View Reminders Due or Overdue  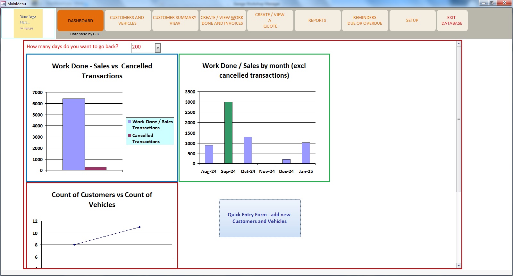pos(365,21)
